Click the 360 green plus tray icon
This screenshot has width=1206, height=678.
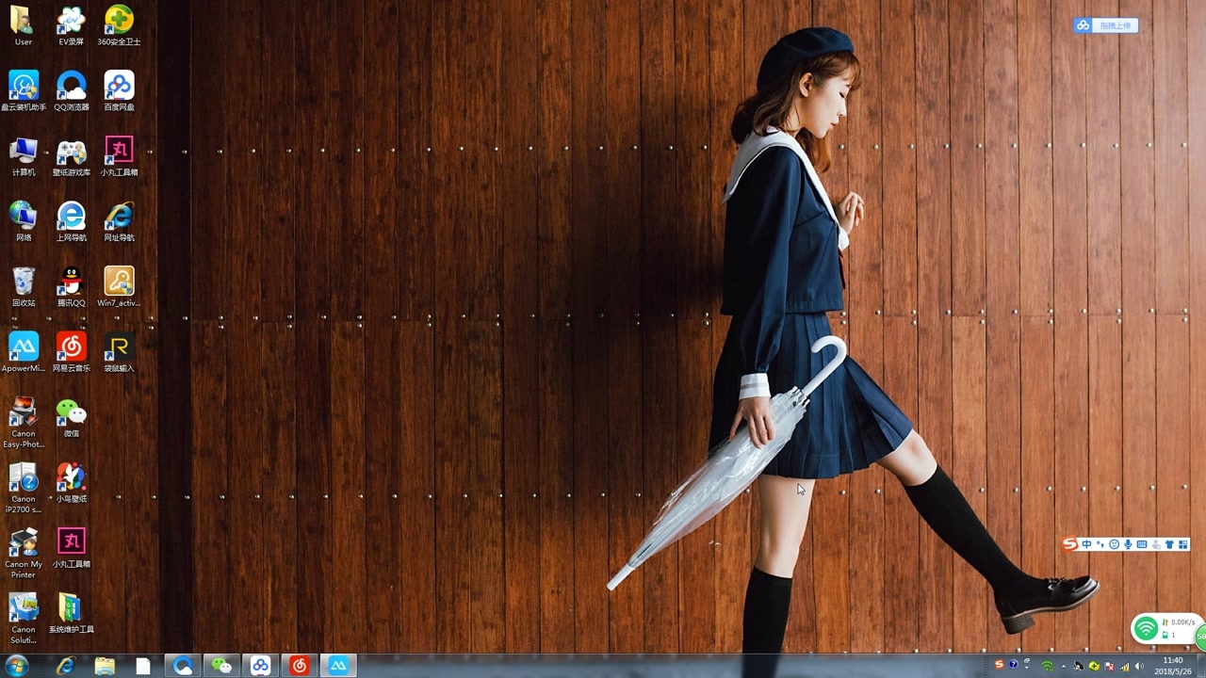[1094, 666]
